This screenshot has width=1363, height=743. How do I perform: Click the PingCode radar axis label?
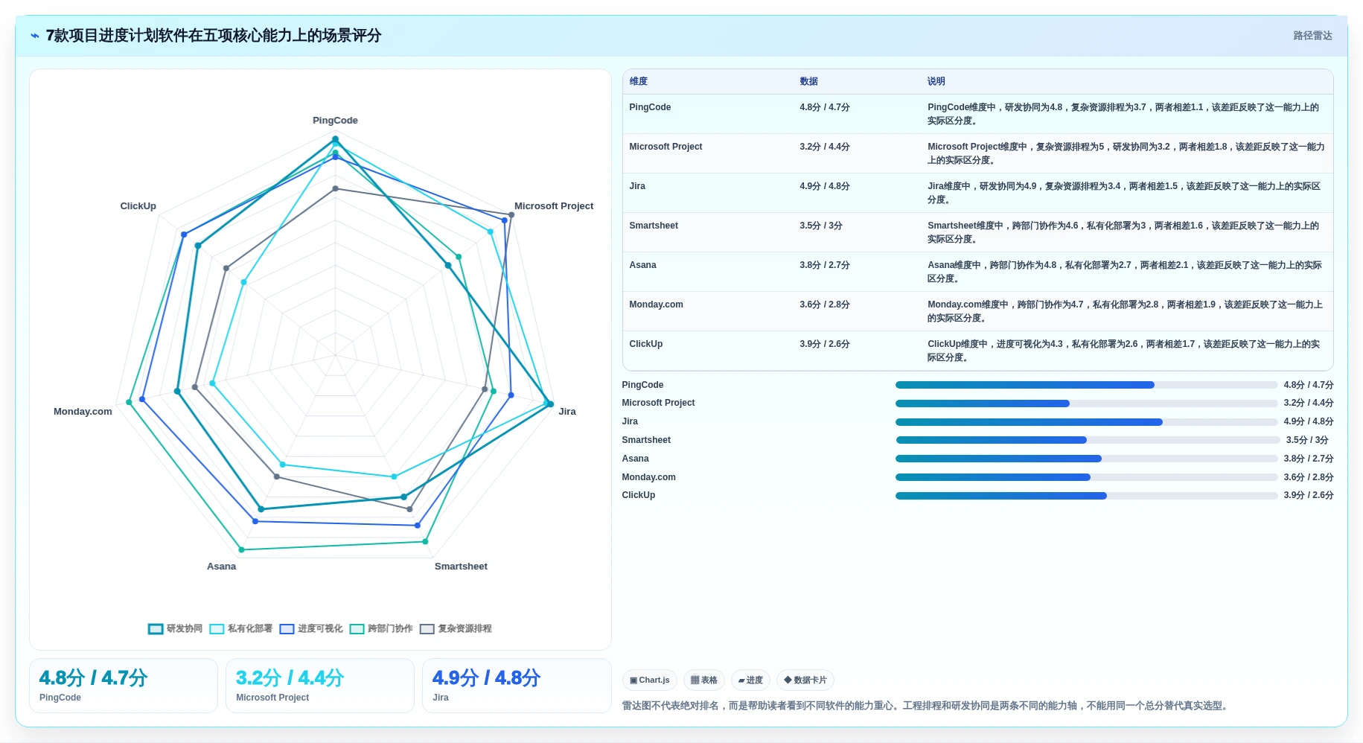tap(335, 121)
